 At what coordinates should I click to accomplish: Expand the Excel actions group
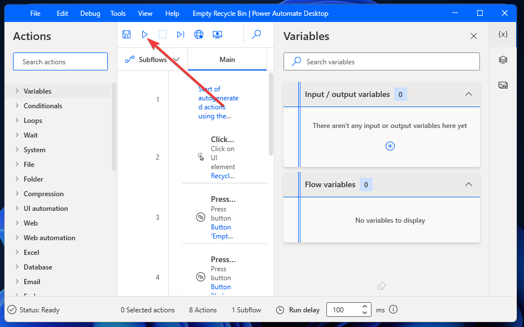click(x=17, y=252)
